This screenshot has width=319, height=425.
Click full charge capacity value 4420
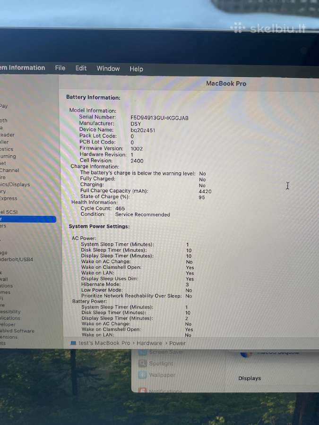[x=205, y=191]
